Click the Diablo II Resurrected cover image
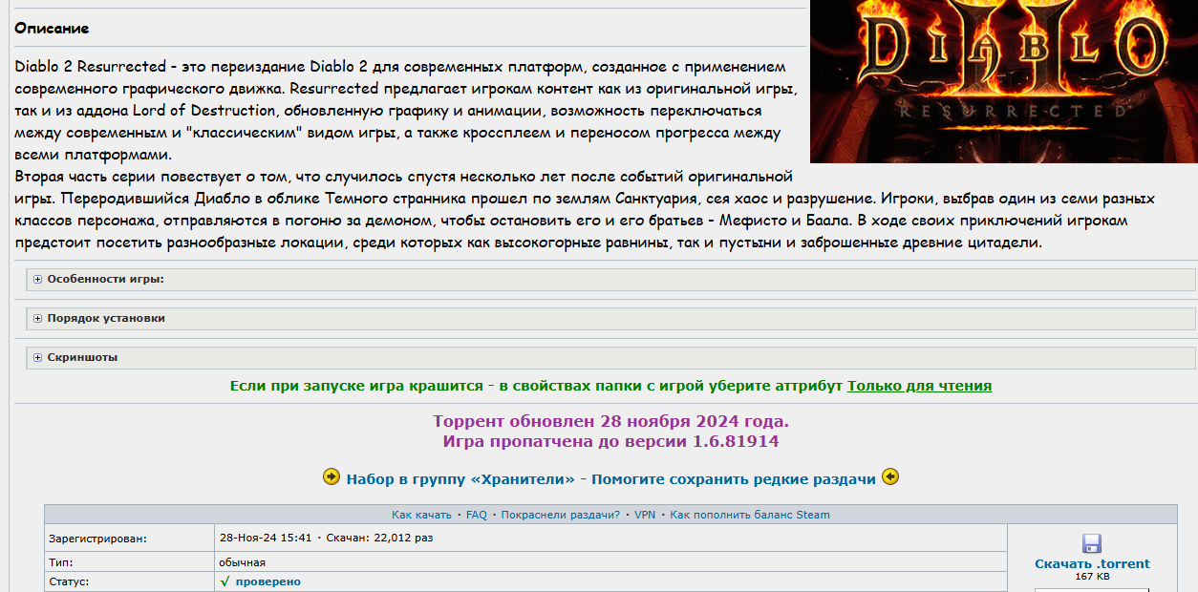The image size is (1198, 592). pyautogui.click(x=1004, y=81)
